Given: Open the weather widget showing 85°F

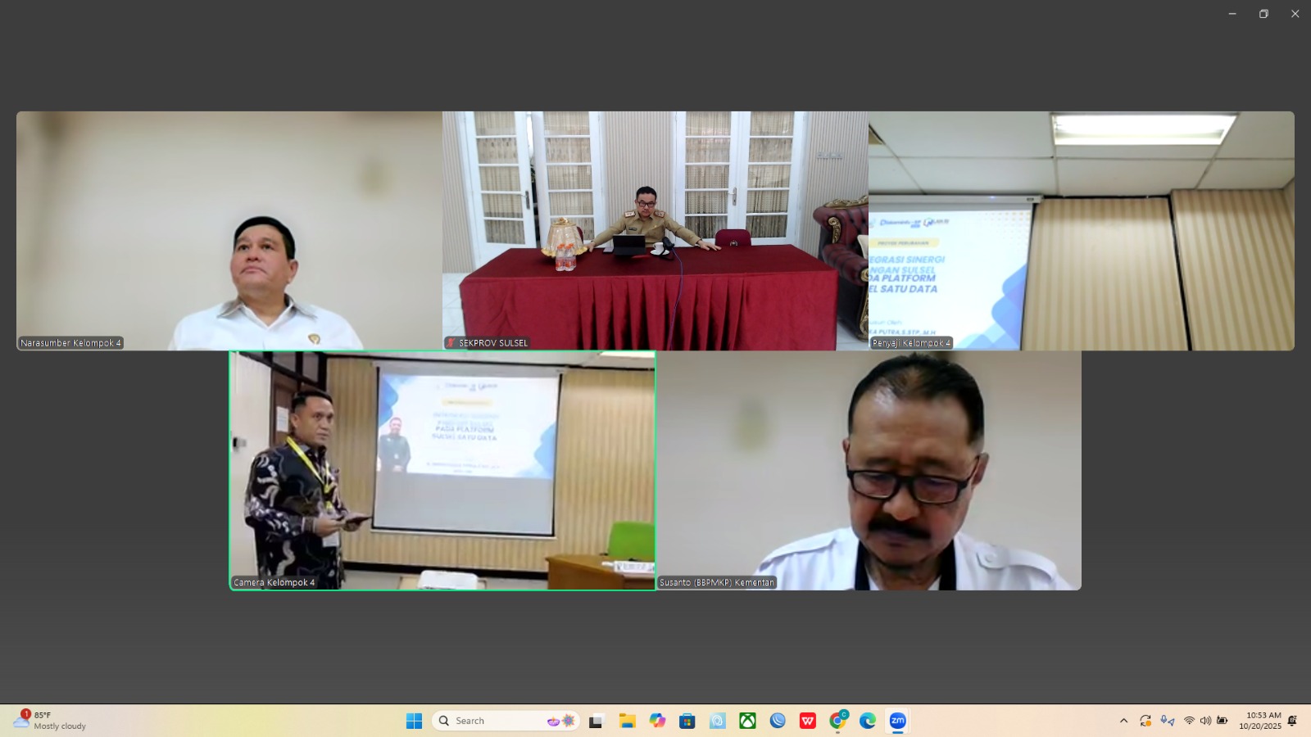Looking at the screenshot, I should coord(51,721).
